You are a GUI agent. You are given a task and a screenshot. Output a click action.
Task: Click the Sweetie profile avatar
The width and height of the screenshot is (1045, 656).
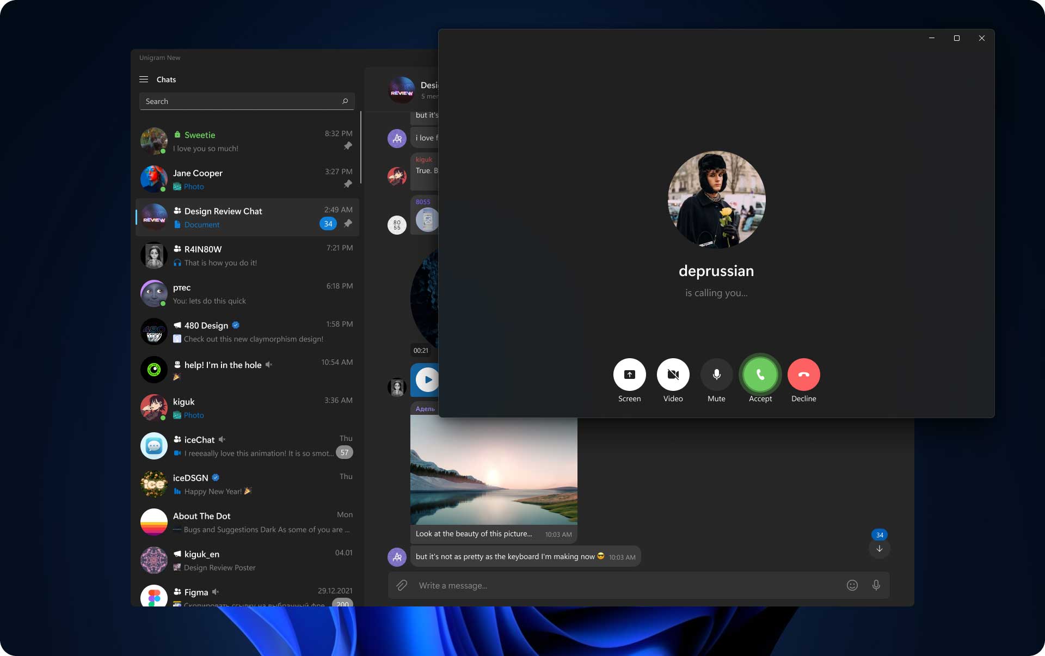point(154,141)
